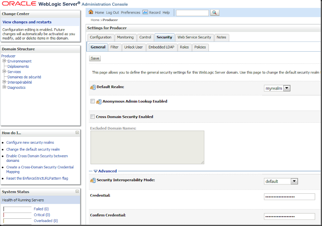
Task: Click the Security Interoperability Mode icon
Action: (x=93, y=180)
